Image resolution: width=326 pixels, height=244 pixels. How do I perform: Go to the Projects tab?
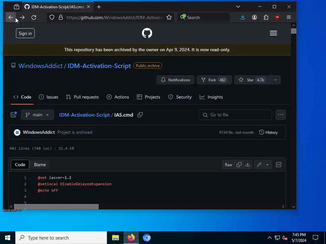coord(148,97)
